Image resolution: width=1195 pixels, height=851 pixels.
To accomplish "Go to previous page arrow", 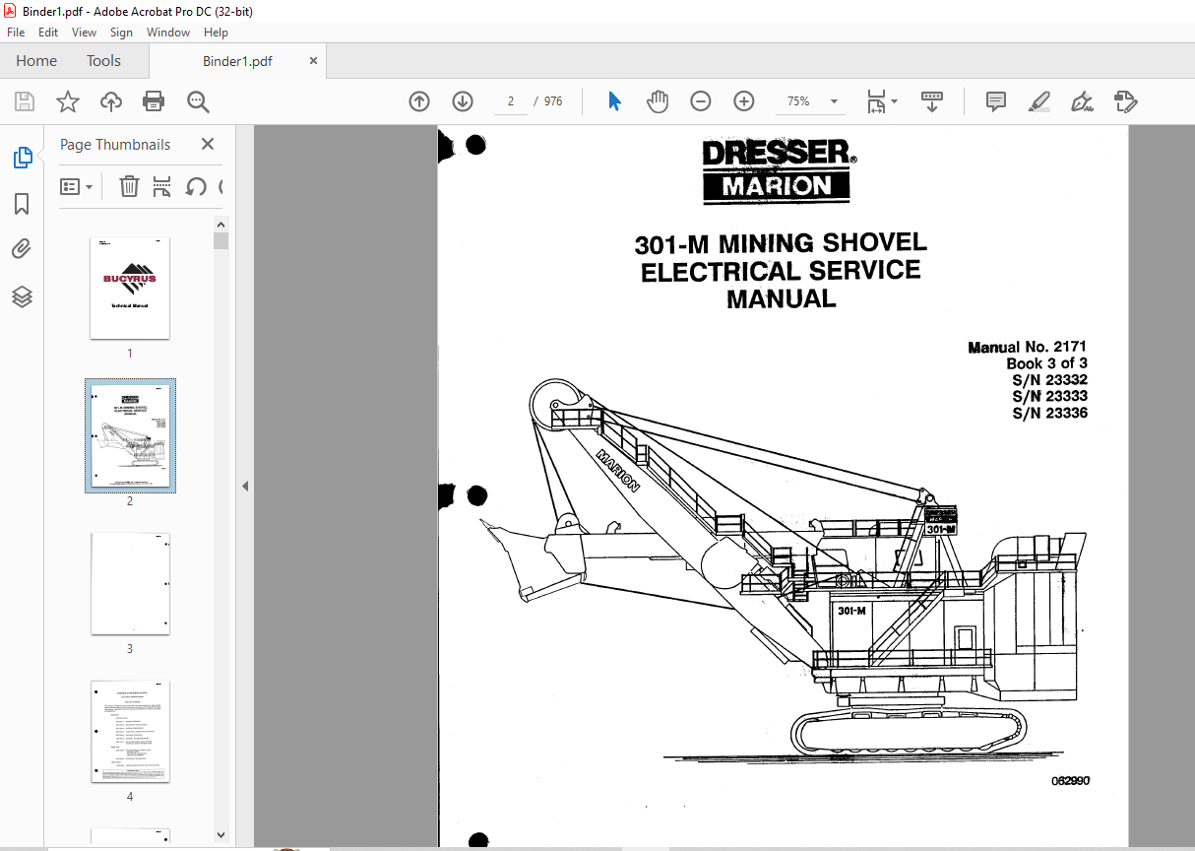I will (419, 101).
